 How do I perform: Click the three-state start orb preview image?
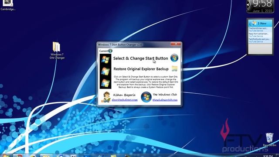click(105, 72)
